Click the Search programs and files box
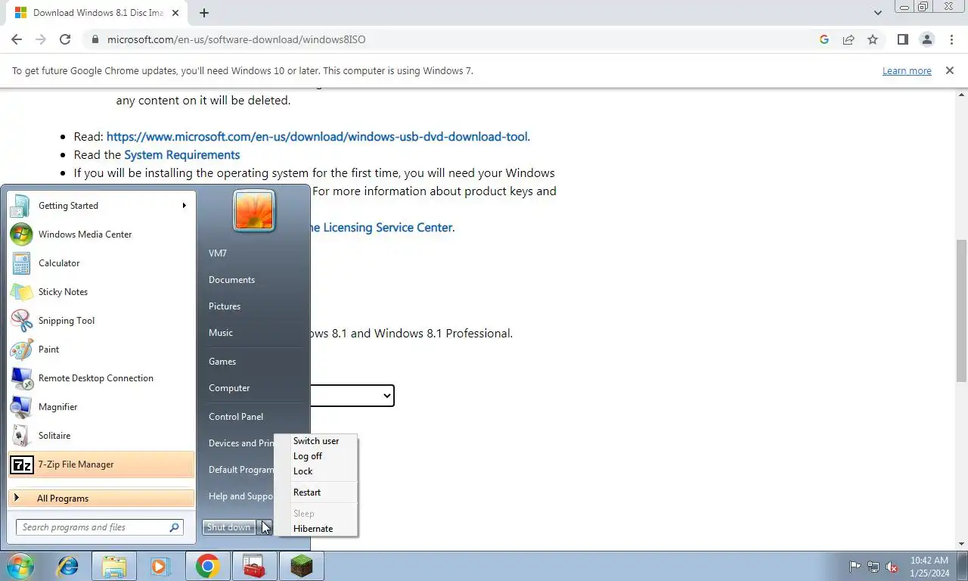Screen dimensions: 968x581 99,527
